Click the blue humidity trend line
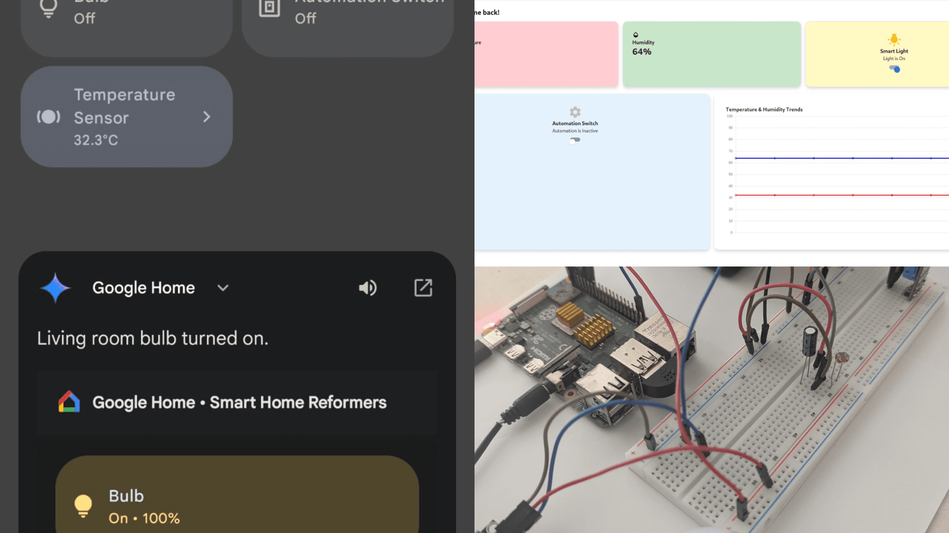949x533 pixels. [x=842, y=158]
